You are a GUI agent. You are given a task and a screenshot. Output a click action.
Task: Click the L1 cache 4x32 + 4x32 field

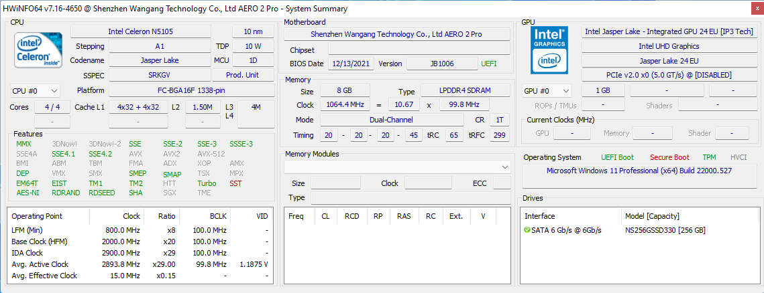tap(138, 107)
